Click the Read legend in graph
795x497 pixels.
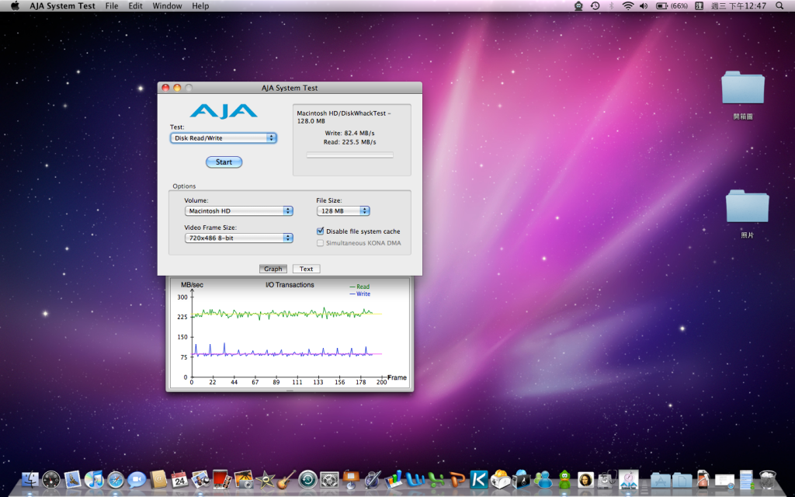[360, 287]
